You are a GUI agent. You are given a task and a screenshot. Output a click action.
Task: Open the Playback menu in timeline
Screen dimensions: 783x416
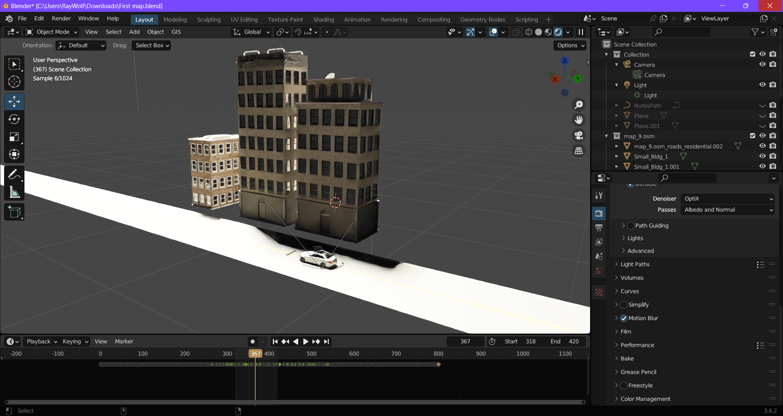(42, 341)
